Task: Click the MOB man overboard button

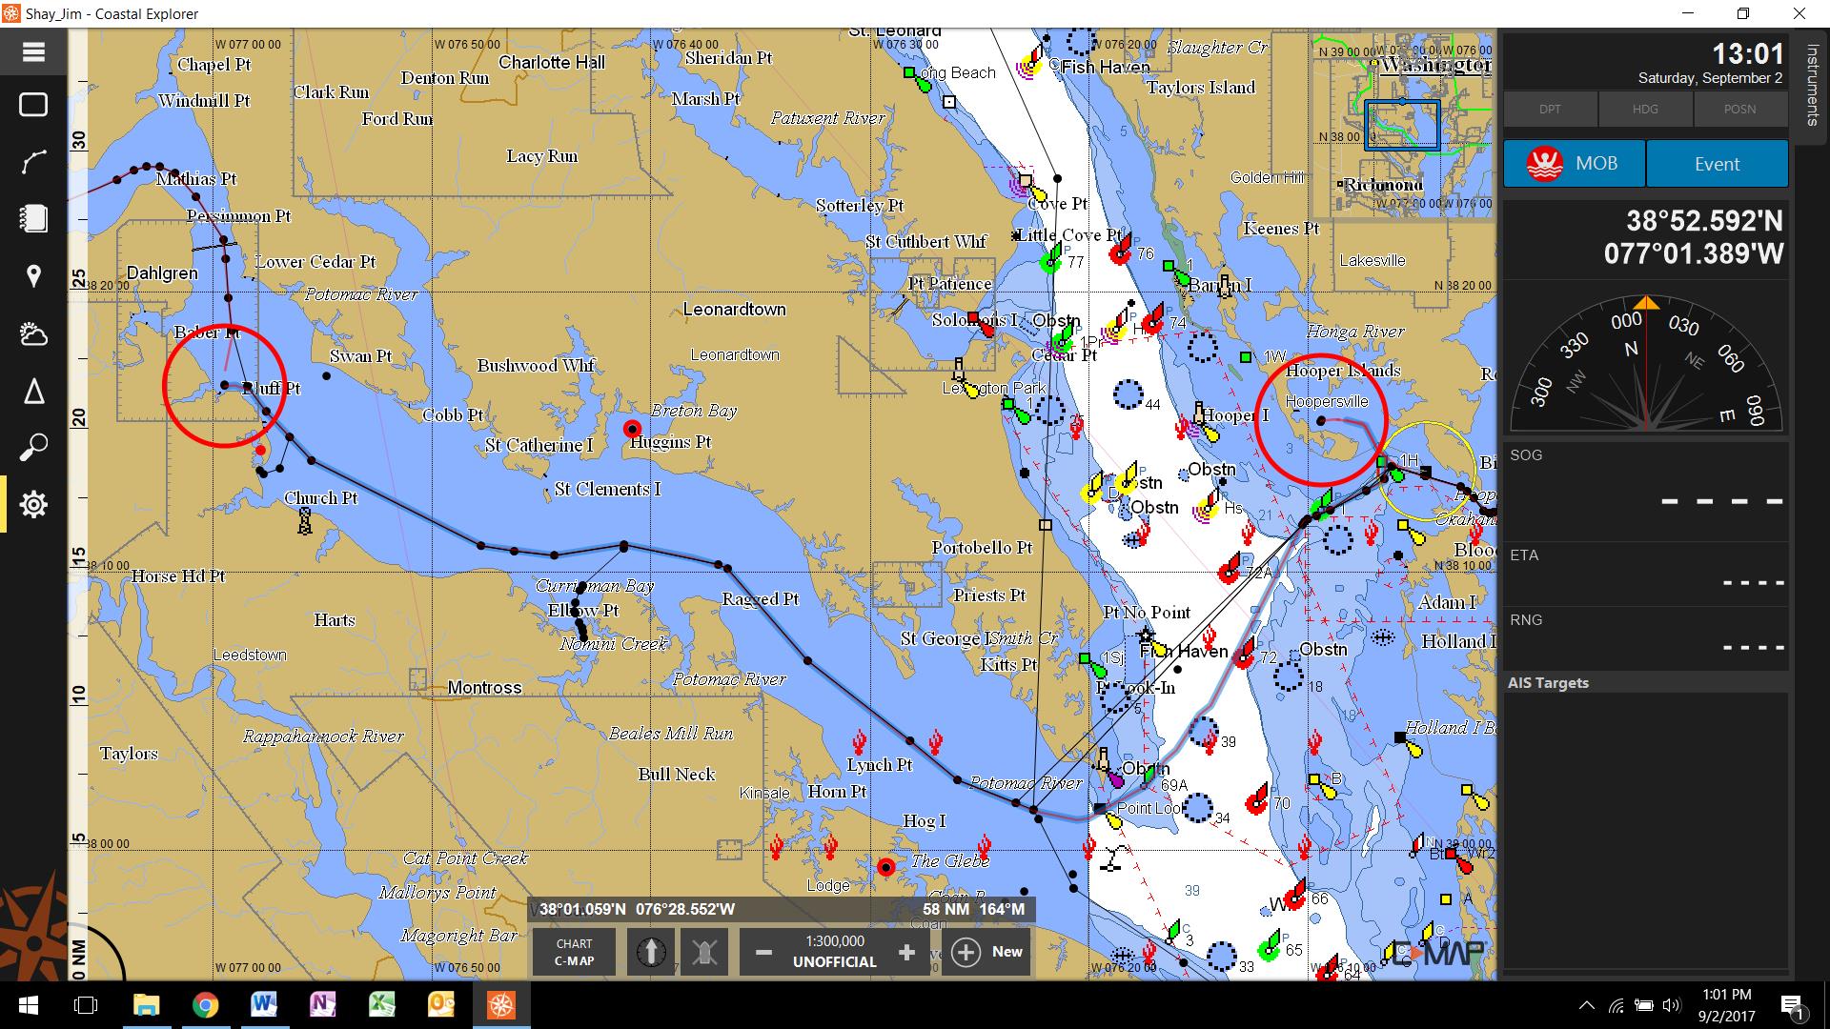Action: click(x=1574, y=164)
